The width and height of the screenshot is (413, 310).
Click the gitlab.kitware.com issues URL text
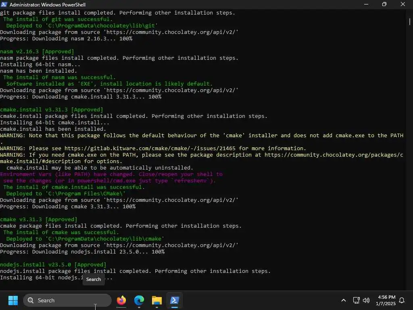(150, 149)
